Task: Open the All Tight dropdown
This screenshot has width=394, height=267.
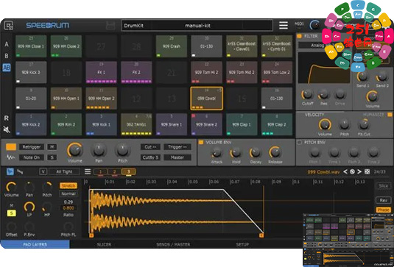Action: pyautogui.click(x=64, y=171)
